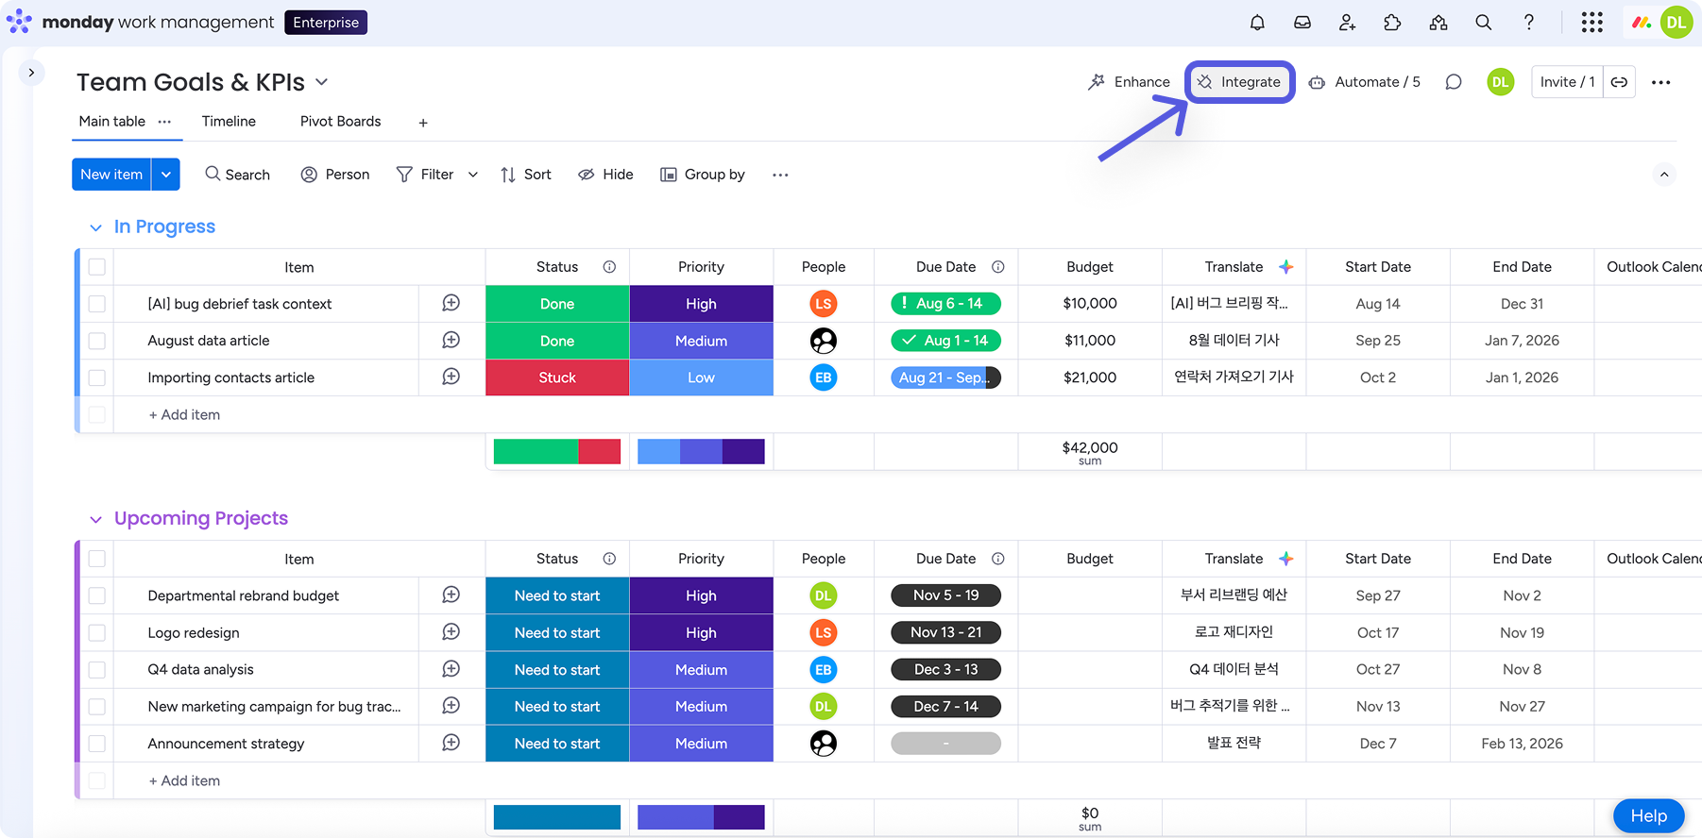Copy board link icon next to Invite
This screenshot has width=1702, height=838.
point(1619,82)
